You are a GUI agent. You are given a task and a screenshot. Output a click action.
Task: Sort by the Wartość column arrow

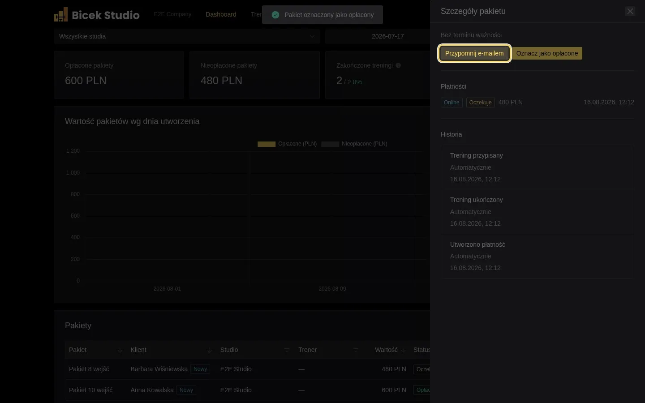click(403, 350)
